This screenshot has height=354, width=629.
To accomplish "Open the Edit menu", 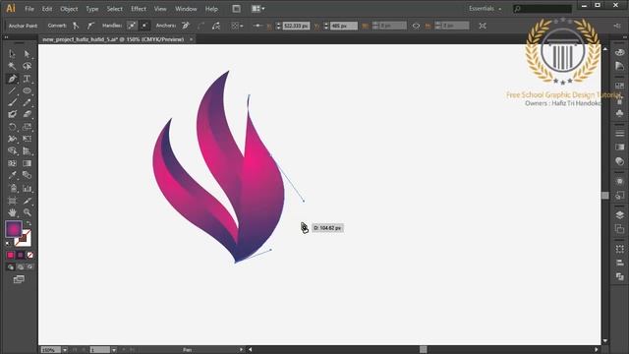I will pos(47,9).
